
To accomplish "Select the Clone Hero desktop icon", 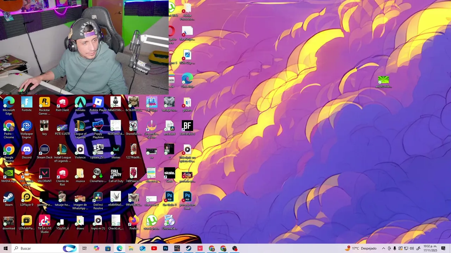I will [98, 175].
